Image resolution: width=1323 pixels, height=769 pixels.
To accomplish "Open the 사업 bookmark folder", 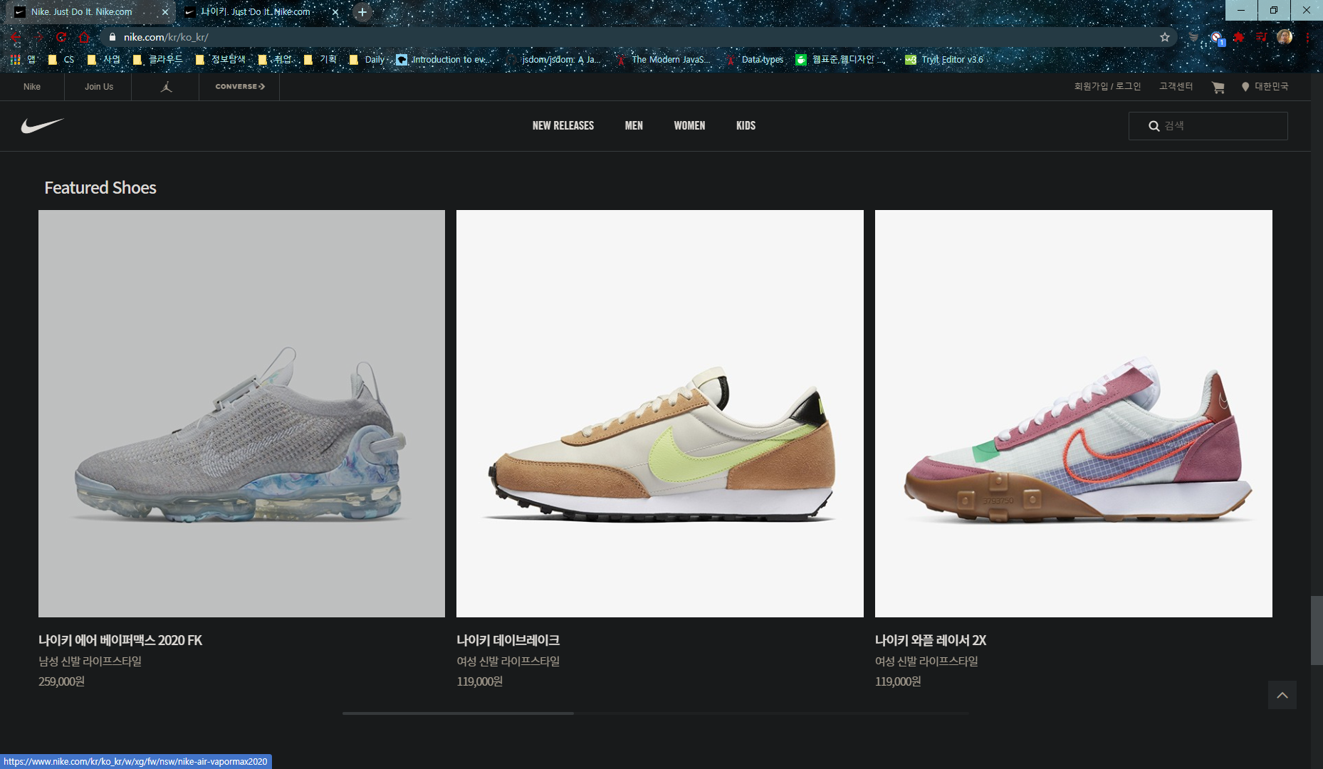I will coord(104,60).
